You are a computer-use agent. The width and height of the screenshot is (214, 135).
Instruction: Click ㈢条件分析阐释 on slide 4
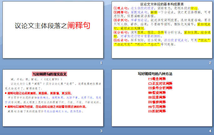[160, 88]
